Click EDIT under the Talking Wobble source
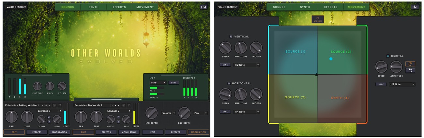Viewport: 424px width, 138px height. (14, 132)
